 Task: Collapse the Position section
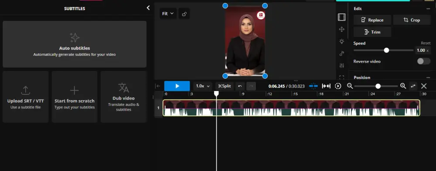(428, 77)
